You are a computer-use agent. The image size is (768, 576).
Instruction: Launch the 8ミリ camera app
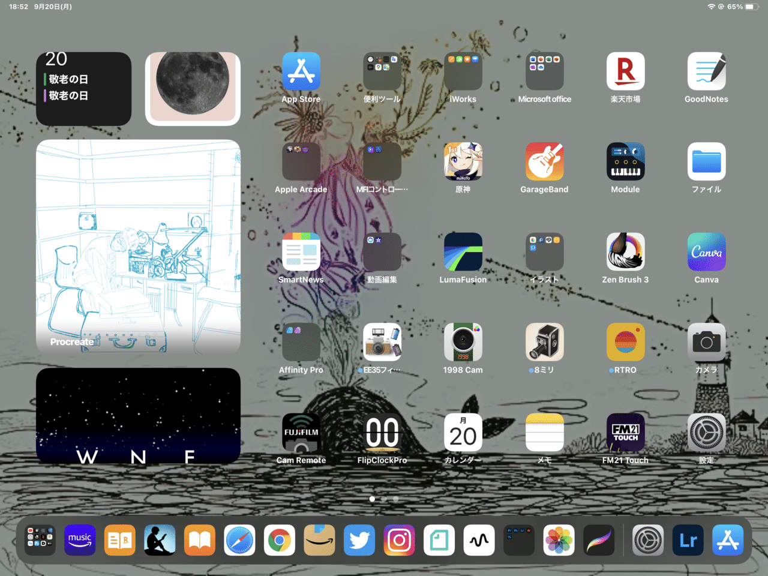(544, 342)
